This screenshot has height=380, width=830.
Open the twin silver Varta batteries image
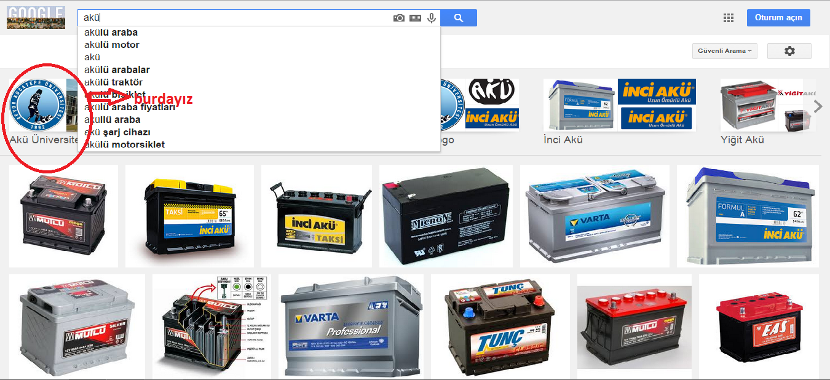pos(595,216)
